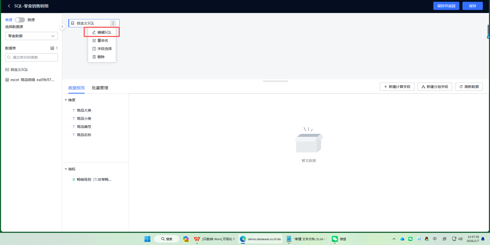Open the Windows Start menu
The height and width of the screenshot is (245, 490).
[148, 239]
